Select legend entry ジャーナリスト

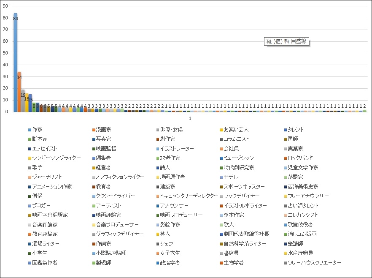point(45,177)
